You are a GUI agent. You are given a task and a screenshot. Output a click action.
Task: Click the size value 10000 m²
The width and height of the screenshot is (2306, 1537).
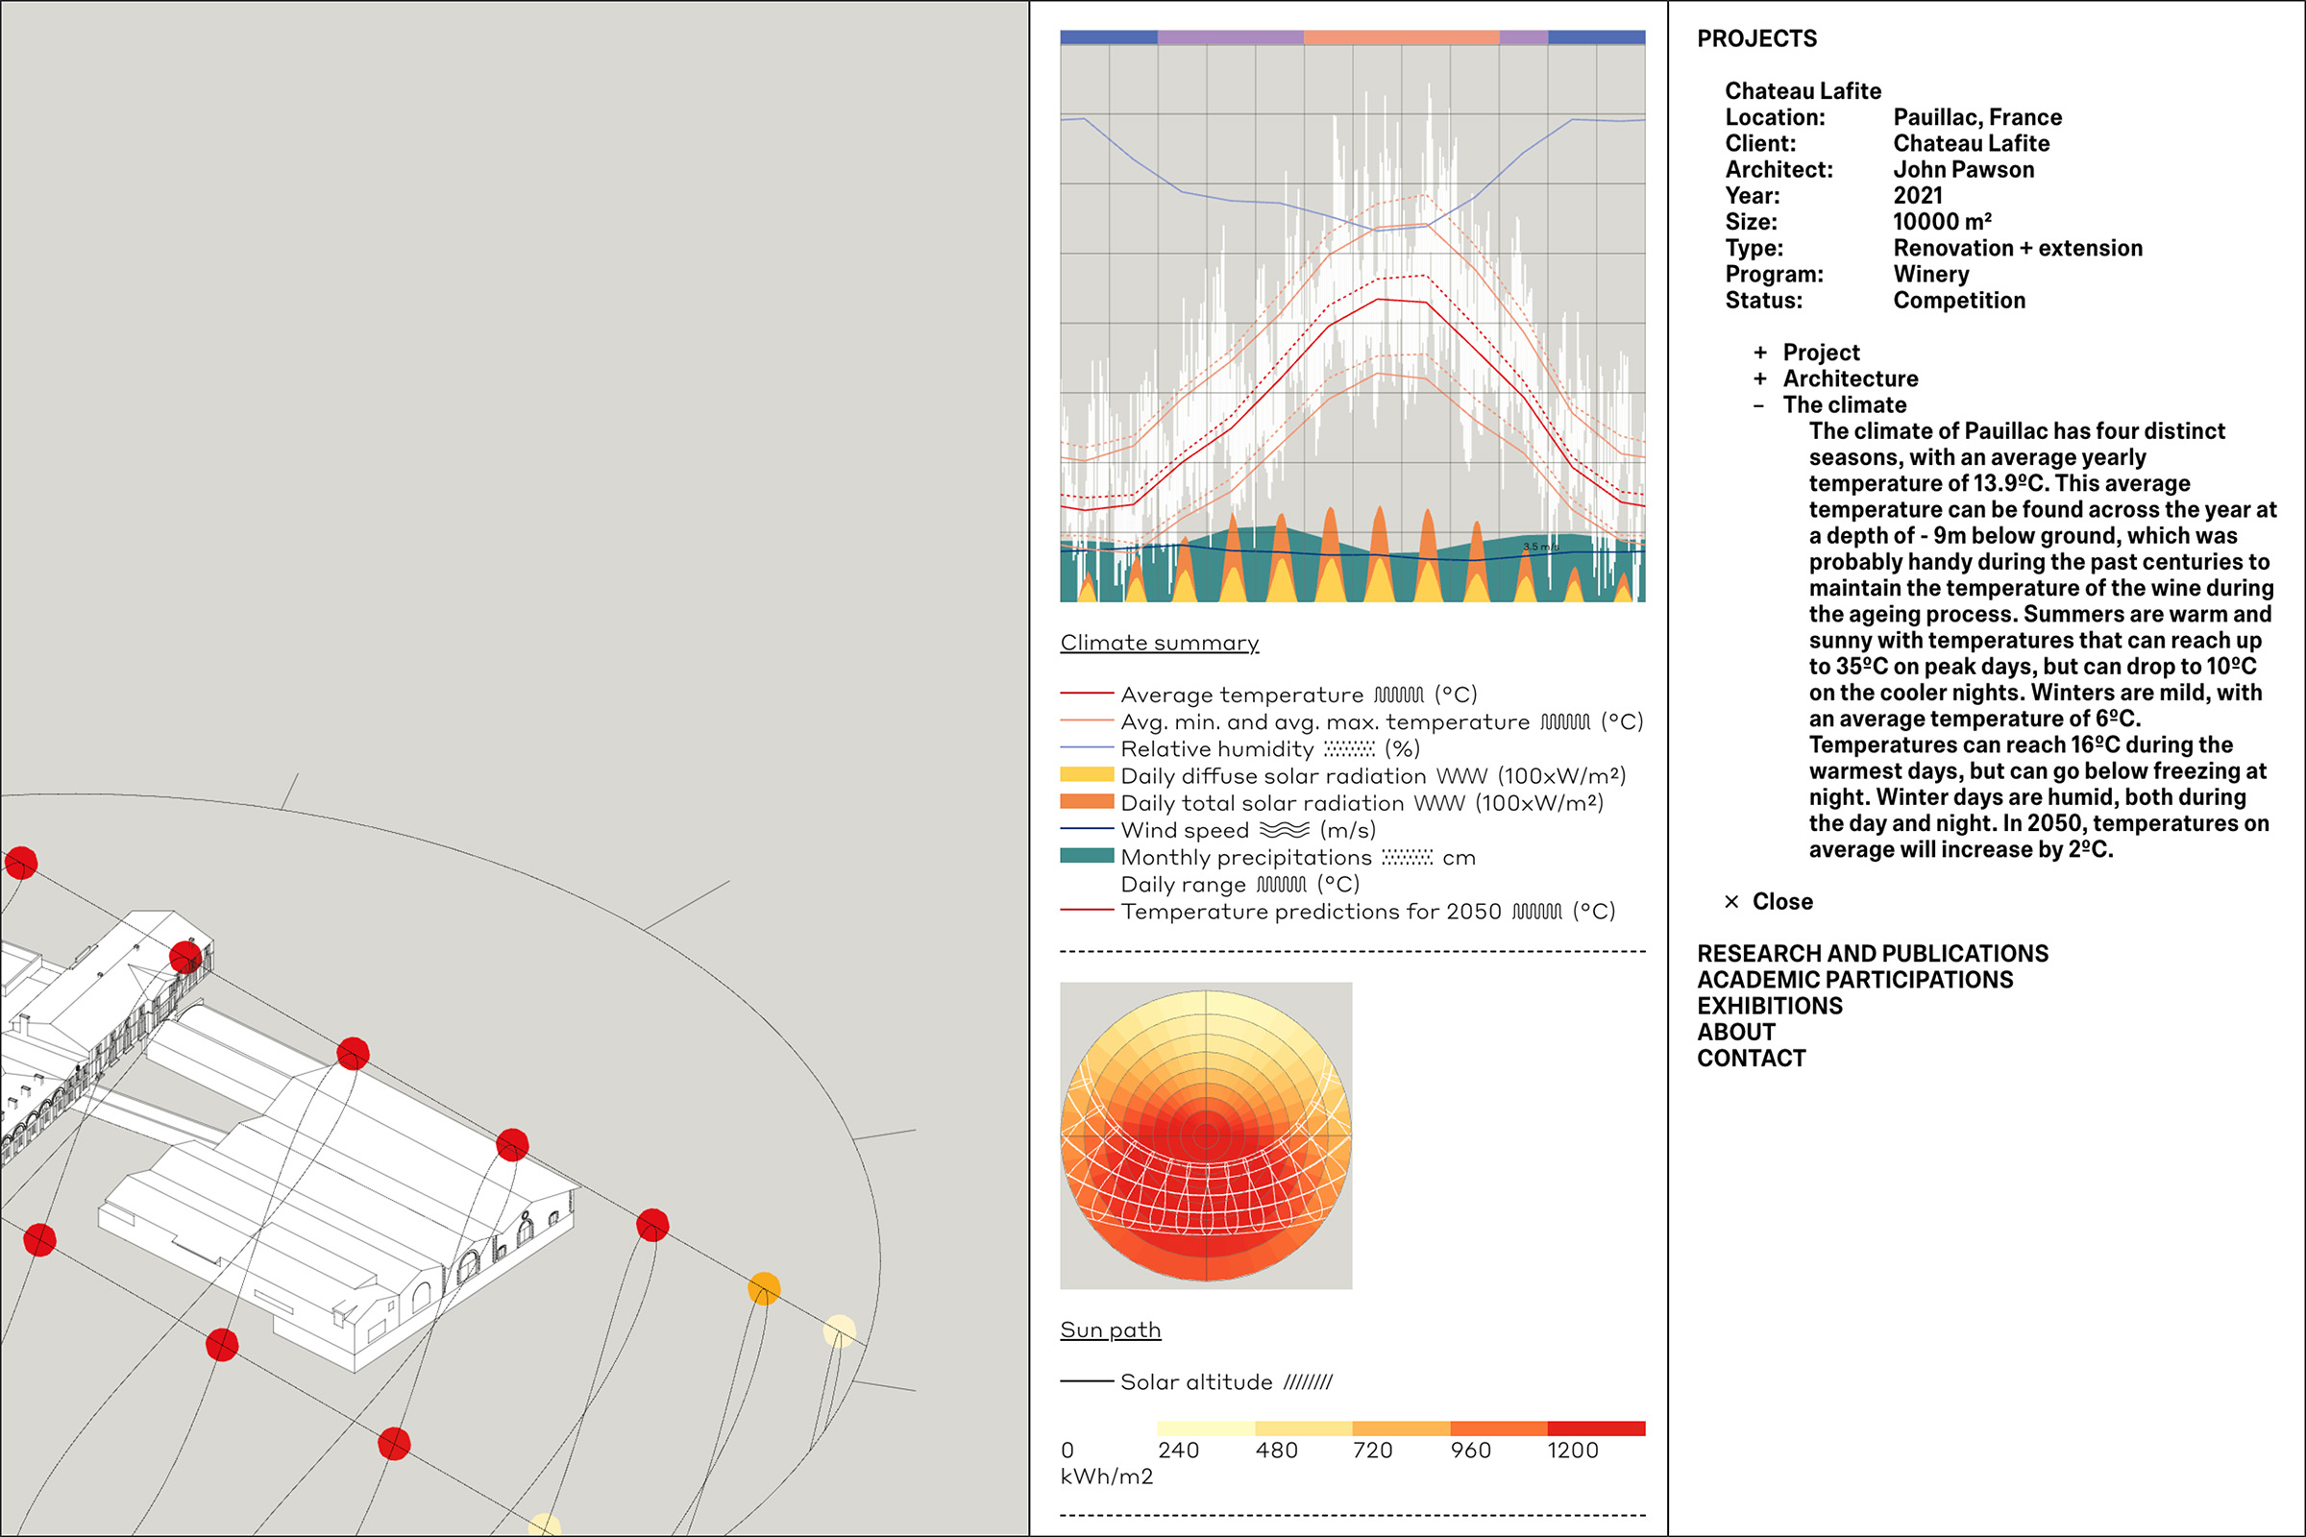click(x=1941, y=222)
